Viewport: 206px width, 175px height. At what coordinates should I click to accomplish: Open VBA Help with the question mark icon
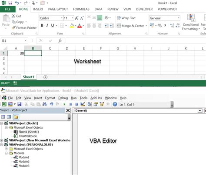[115, 104]
